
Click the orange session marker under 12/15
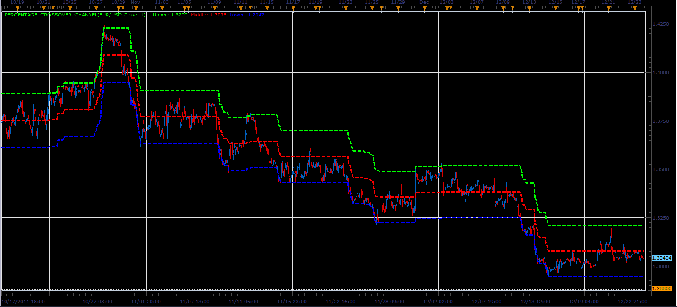(556, 8)
